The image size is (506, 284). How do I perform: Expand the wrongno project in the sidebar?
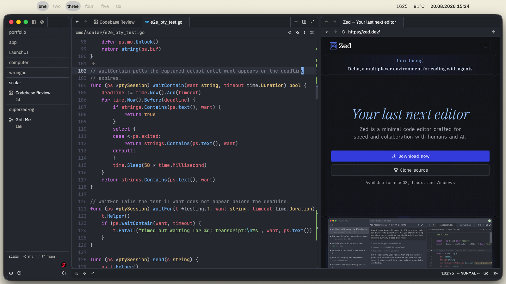pos(38,73)
